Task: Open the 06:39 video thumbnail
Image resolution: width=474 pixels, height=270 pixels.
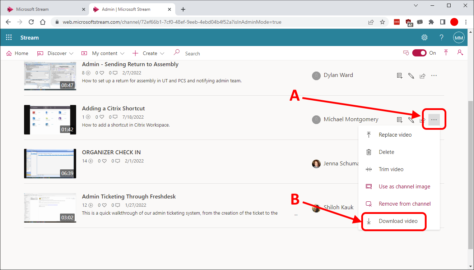Action: (x=50, y=164)
